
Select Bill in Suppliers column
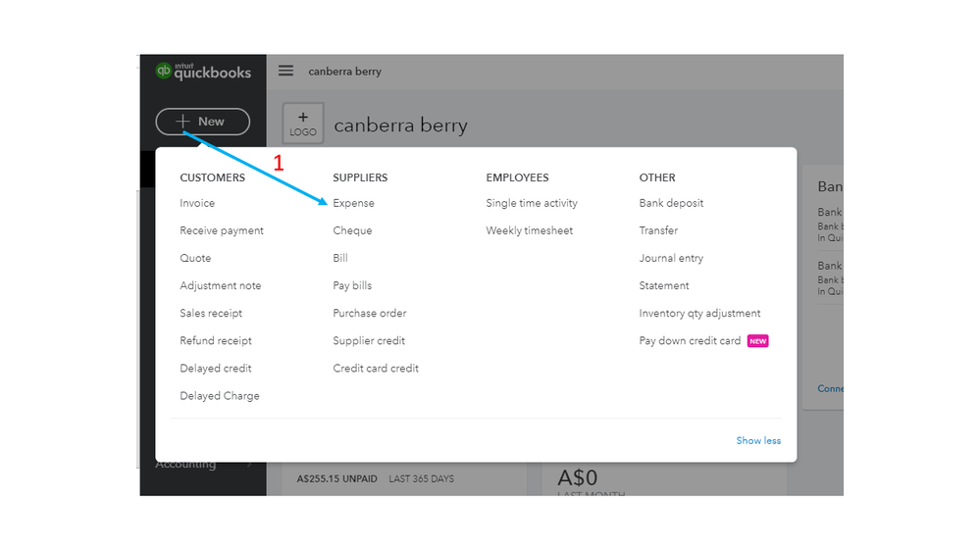(340, 258)
